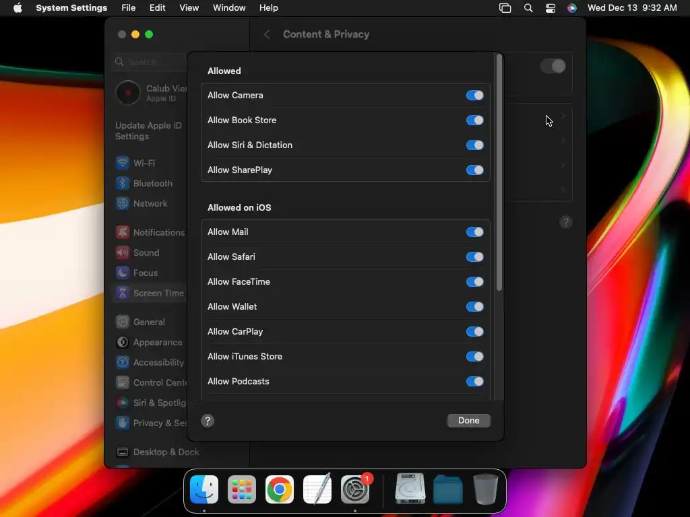Screen dimensions: 690x517
Task: Disable Allow FaceTime switch
Action: click(x=474, y=282)
